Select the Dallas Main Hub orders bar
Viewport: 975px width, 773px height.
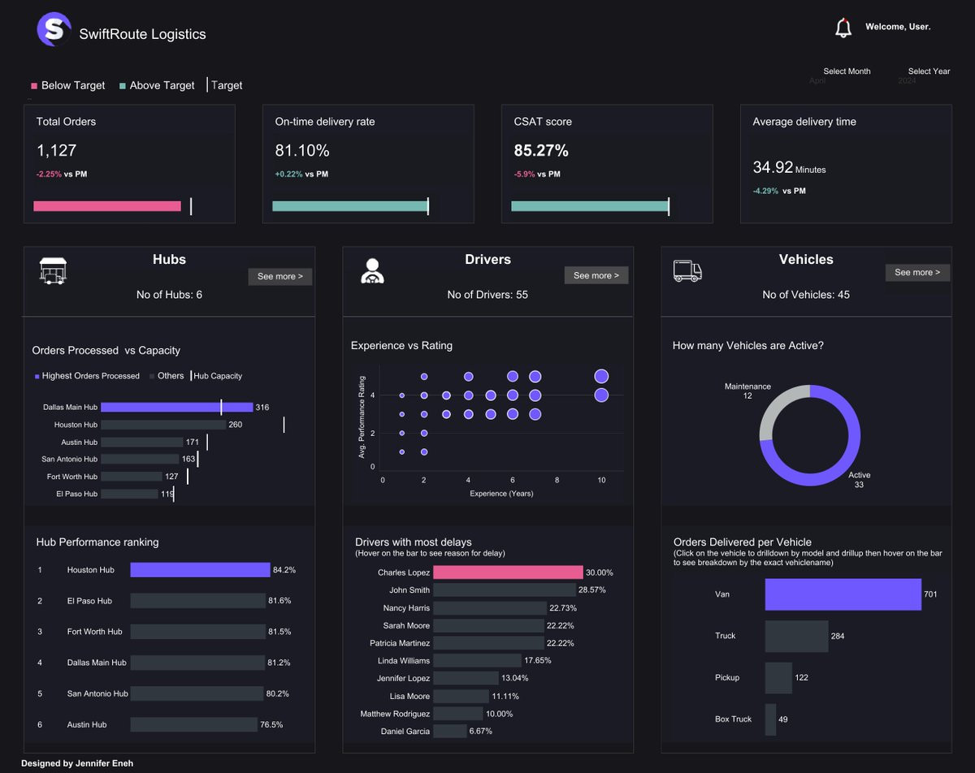177,408
